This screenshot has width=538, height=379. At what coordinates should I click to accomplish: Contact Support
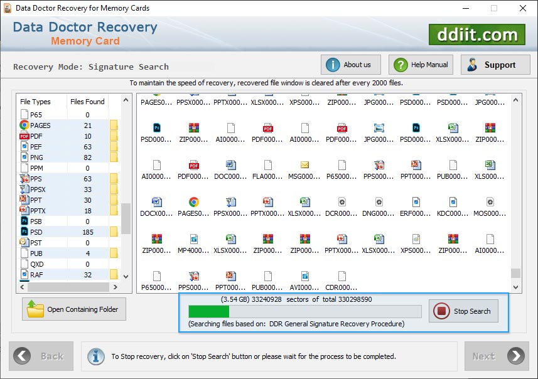(495, 64)
